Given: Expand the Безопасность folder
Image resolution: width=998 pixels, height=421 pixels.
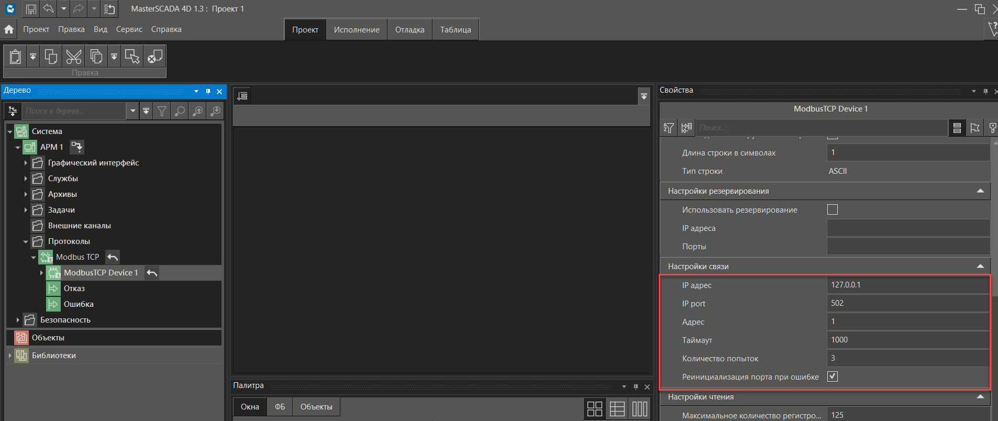Looking at the screenshot, I should pyautogui.click(x=18, y=320).
